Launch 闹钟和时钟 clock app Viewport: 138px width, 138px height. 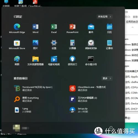[91, 44]
